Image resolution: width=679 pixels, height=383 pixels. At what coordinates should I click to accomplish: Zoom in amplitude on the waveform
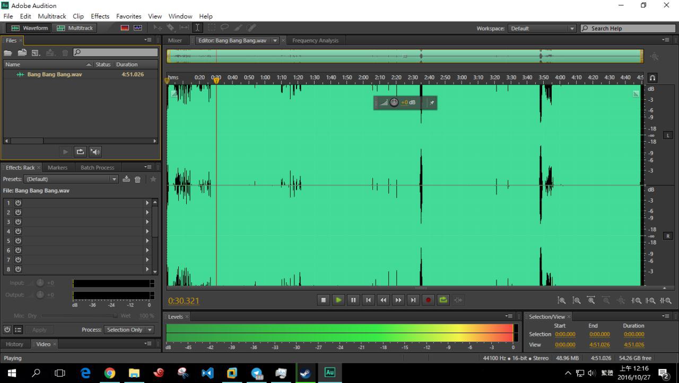(x=562, y=300)
